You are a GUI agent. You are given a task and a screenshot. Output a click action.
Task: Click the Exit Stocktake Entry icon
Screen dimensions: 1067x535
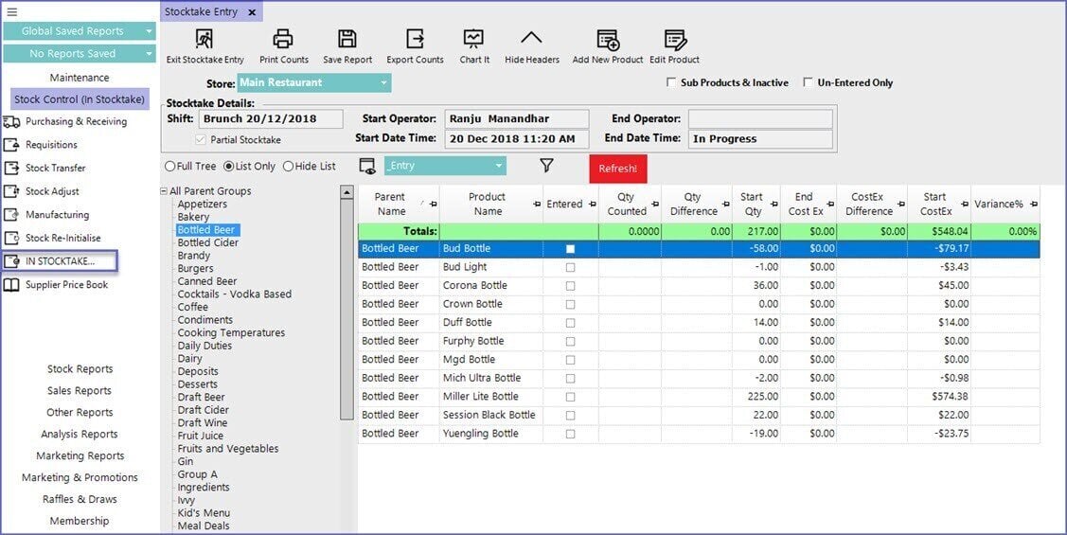pos(205,40)
